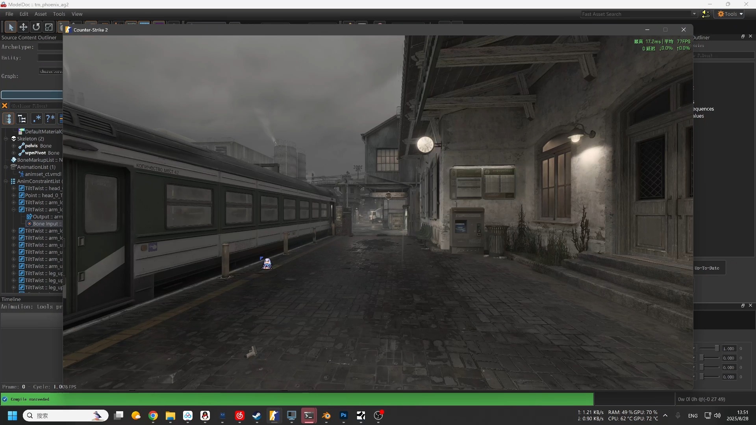The image size is (756, 425).
Task: Activate the Select (arrow) tool
Action: coord(11,27)
